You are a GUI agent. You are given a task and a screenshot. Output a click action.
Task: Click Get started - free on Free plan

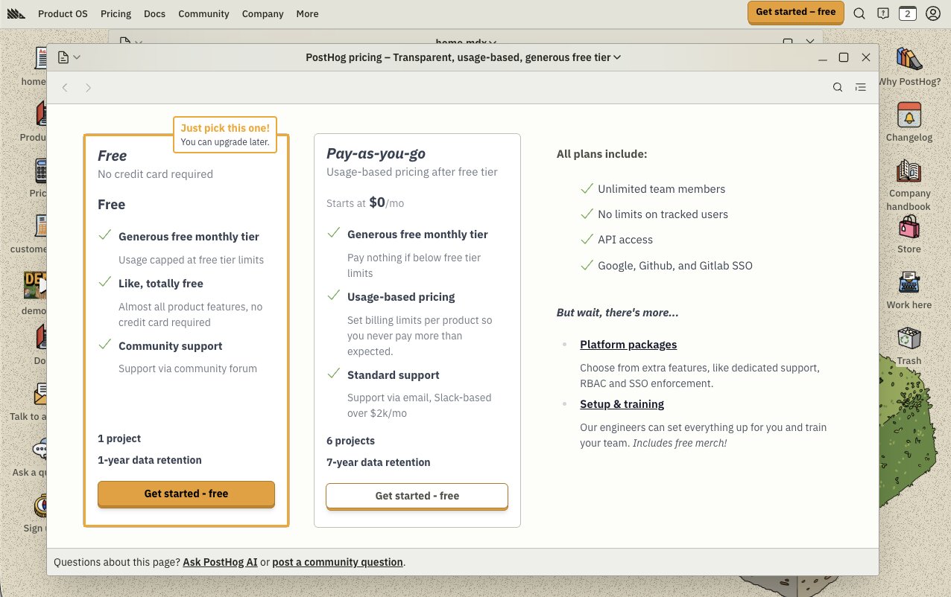pos(186,494)
